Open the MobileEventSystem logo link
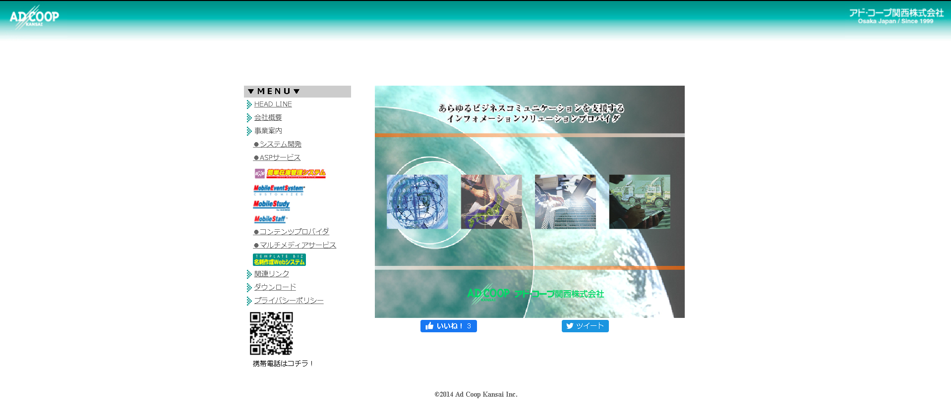 [279, 189]
